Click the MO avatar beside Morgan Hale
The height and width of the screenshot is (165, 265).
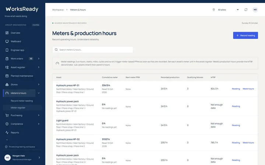(7, 158)
